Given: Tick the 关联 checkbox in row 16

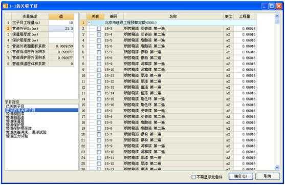Looking at the screenshot, I should [99, 111].
